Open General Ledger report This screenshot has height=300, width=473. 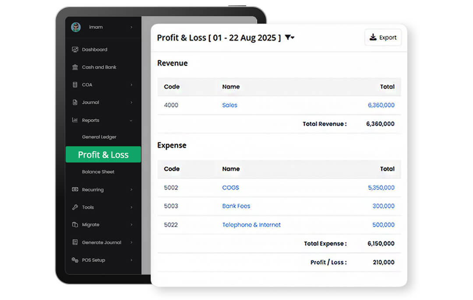99,137
